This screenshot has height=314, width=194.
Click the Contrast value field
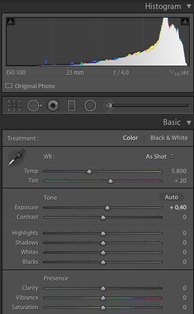coord(184,217)
